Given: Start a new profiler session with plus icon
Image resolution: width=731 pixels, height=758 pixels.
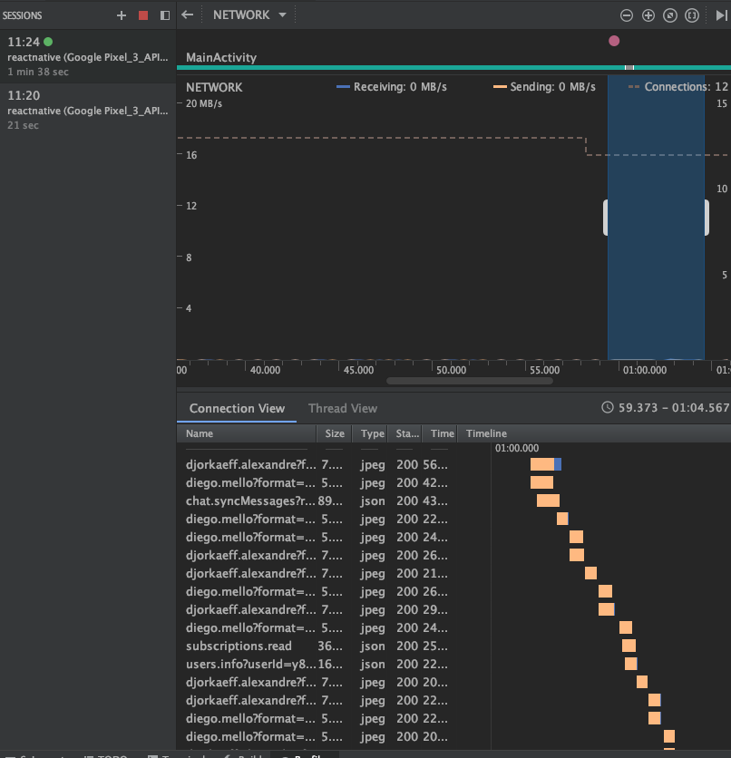Looking at the screenshot, I should click(x=122, y=15).
